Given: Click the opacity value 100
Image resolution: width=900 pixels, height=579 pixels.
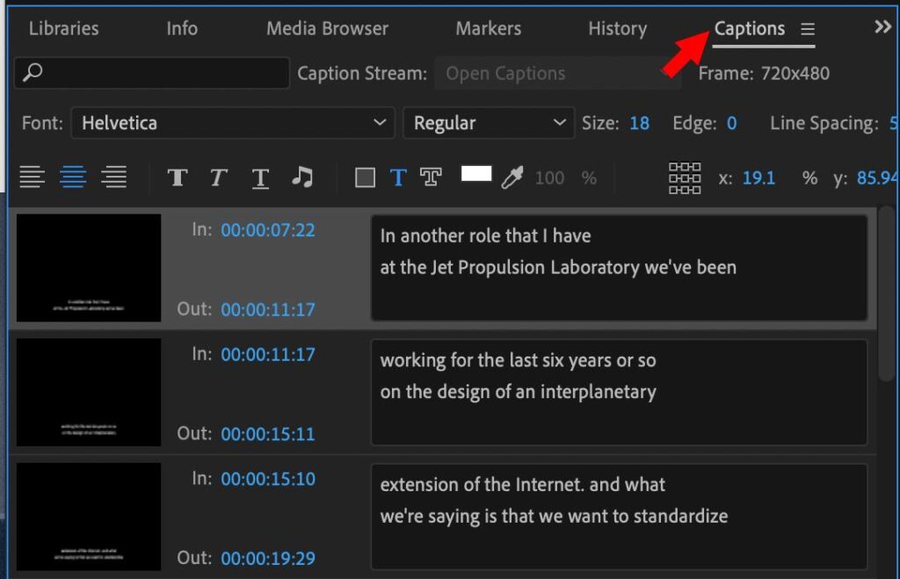Looking at the screenshot, I should (549, 177).
